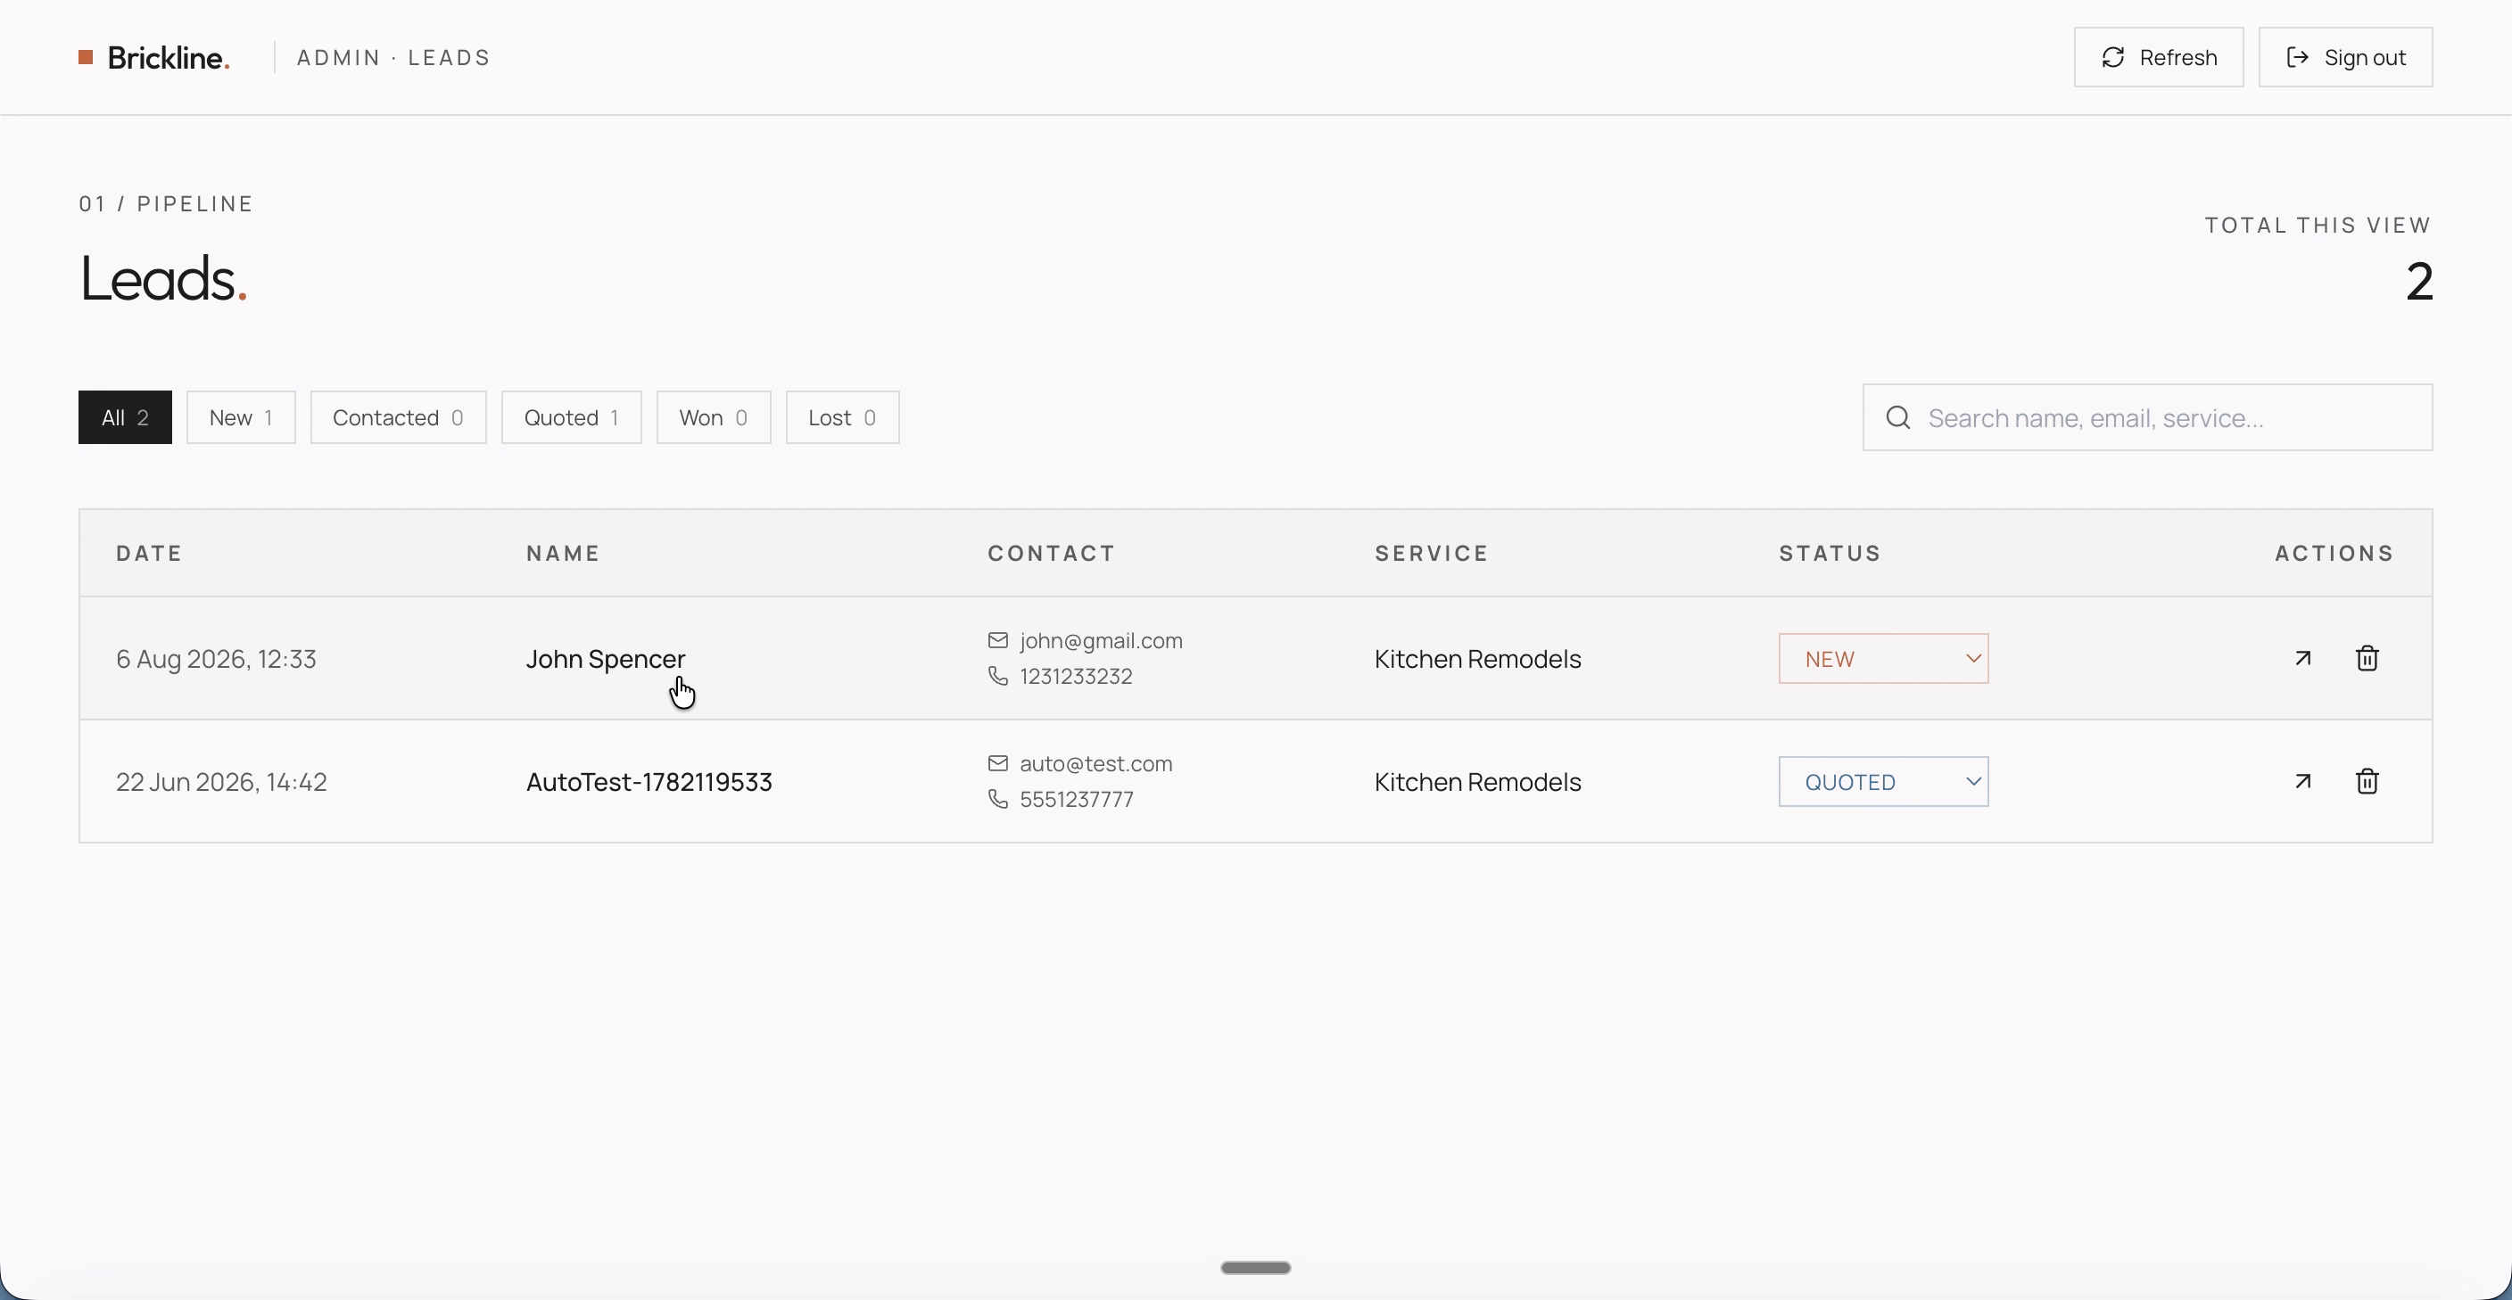
Task: Filter leads by New status
Action: click(241, 417)
